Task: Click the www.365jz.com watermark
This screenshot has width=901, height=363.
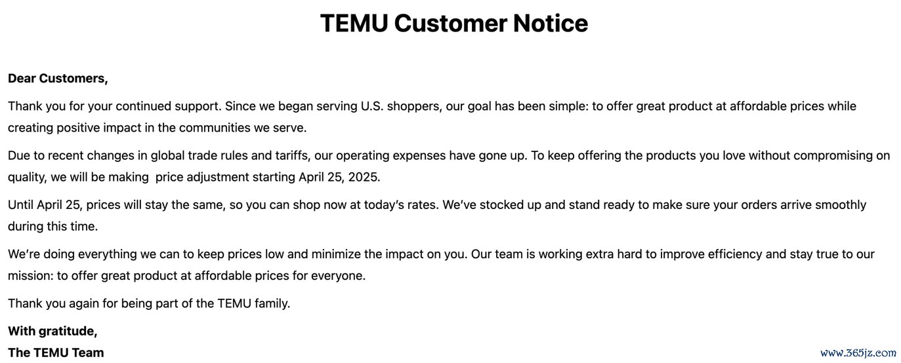Action: 858,353
